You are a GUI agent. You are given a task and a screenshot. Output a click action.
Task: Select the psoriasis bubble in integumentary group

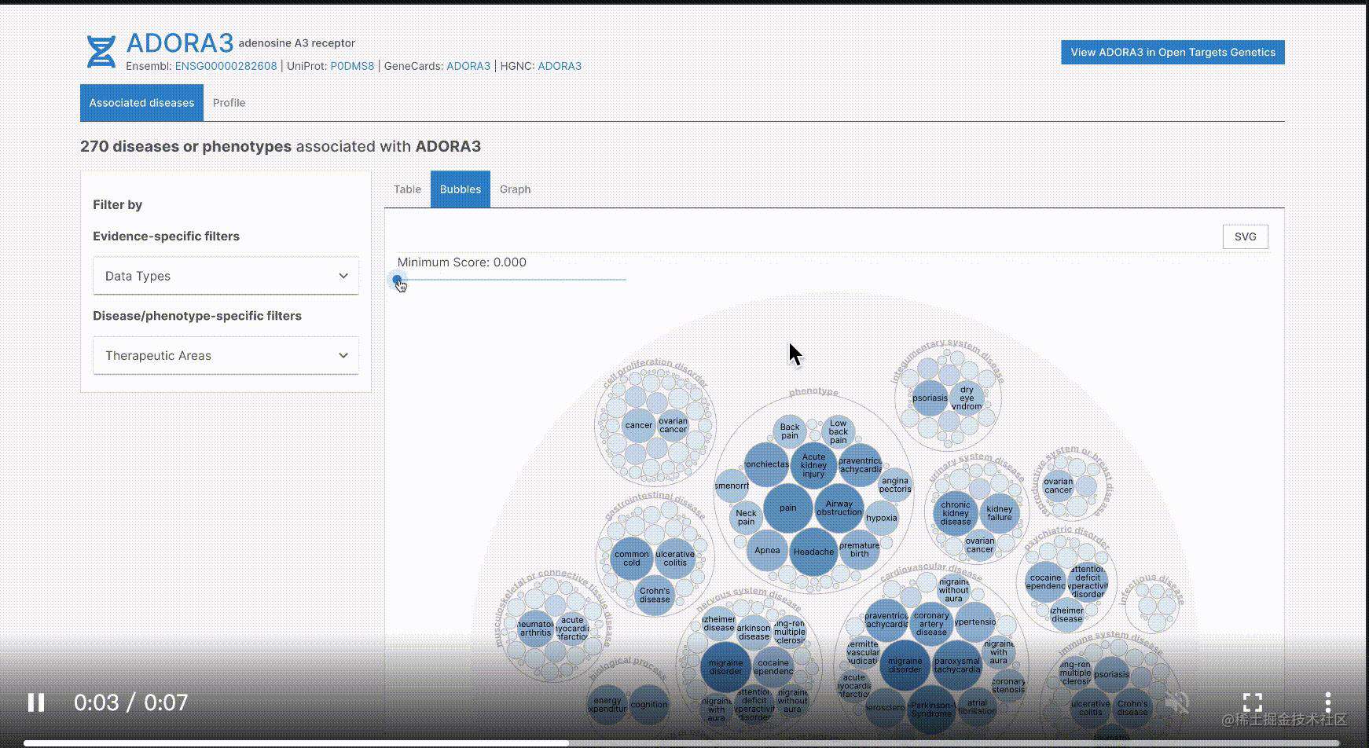click(930, 398)
